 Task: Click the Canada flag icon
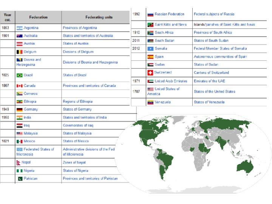click(x=20, y=86)
